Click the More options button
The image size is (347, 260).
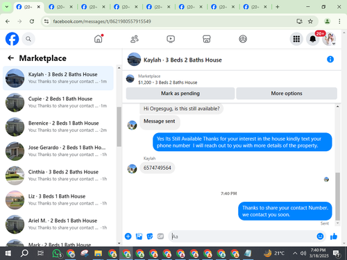[x=287, y=94]
